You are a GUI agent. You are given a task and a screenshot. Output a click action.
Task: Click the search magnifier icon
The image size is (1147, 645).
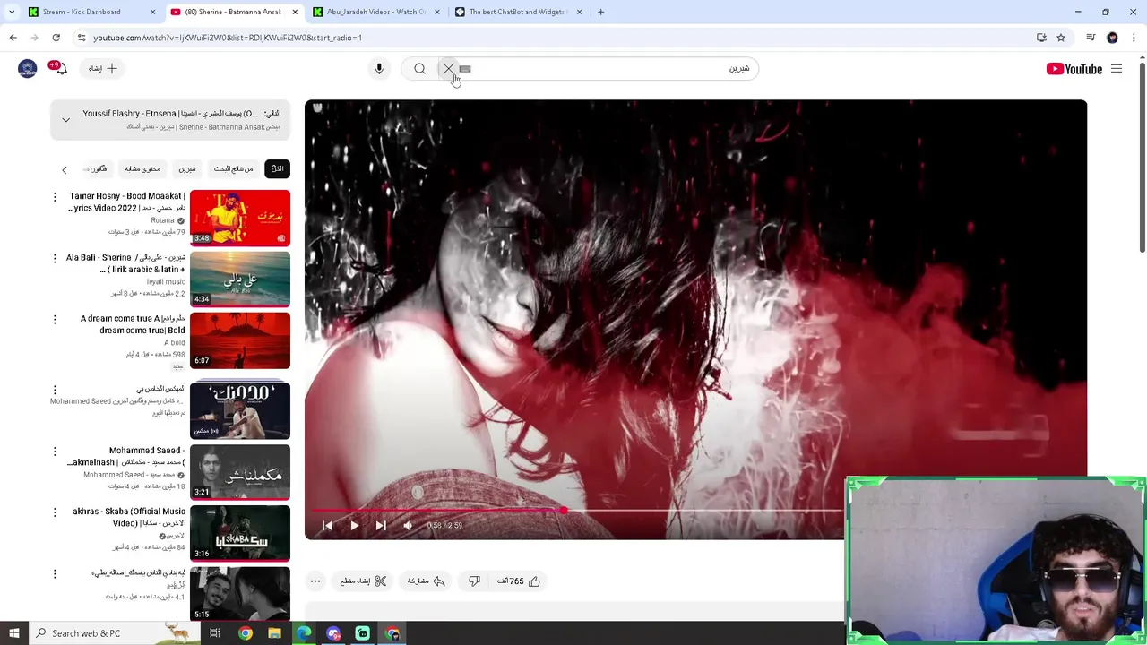(x=419, y=69)
